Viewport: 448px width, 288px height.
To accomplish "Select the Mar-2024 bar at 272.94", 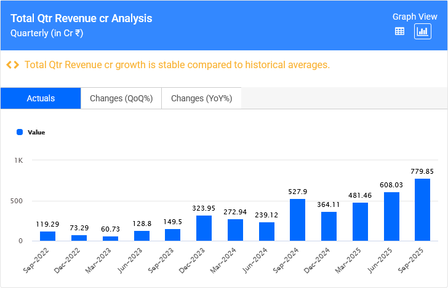I will pos(235,230).
